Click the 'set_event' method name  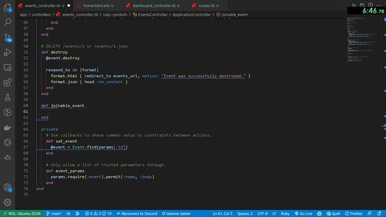tap(66, 141)
